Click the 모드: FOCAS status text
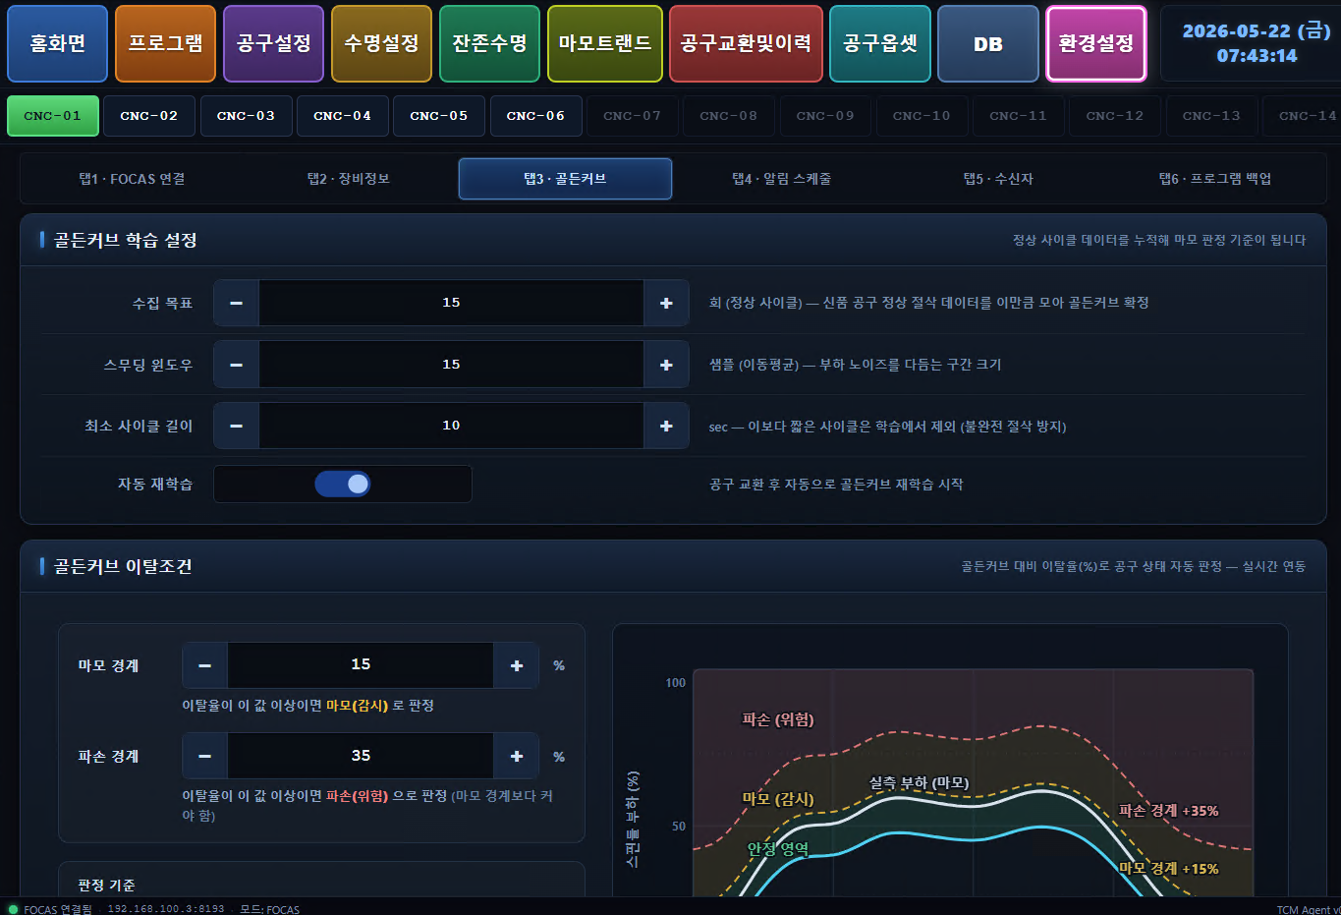1341x915 pixels. click(270, 909)
